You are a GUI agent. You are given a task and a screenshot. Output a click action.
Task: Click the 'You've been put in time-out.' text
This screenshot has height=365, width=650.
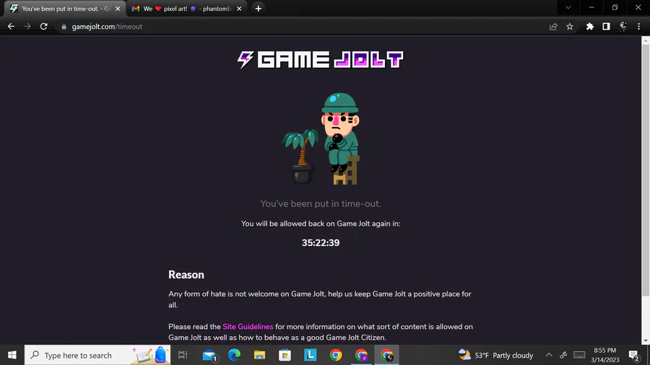coord(321,203)
